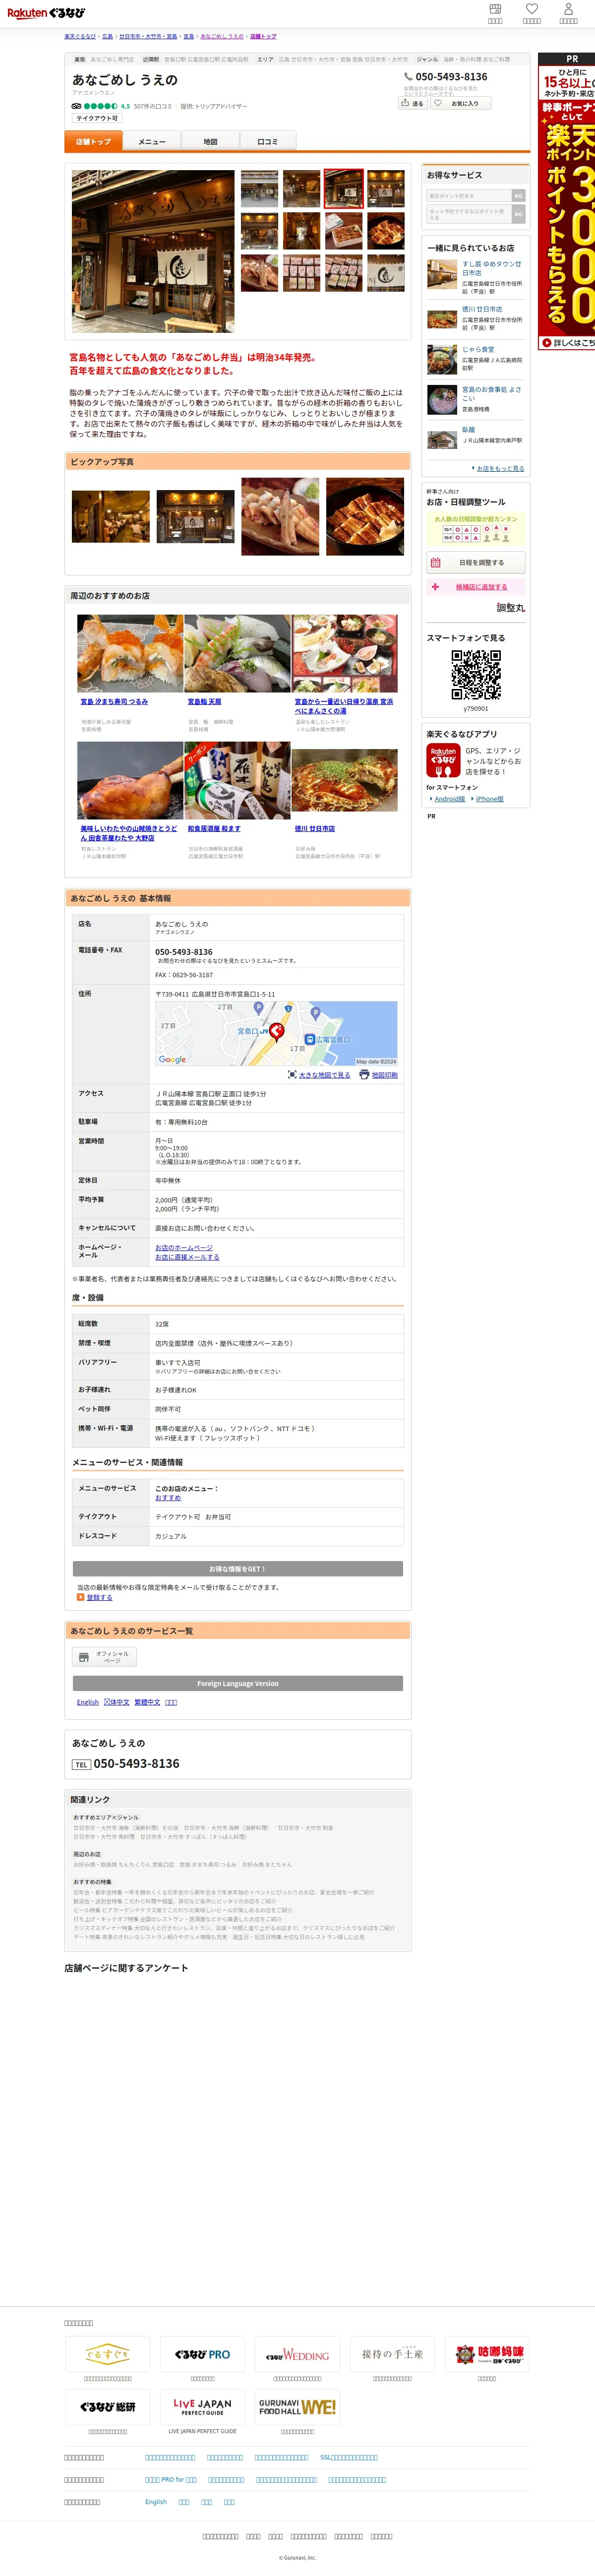Click the Android版 app link
Viewport: 595px width, 2576px height.
click(x=449, y=799)
